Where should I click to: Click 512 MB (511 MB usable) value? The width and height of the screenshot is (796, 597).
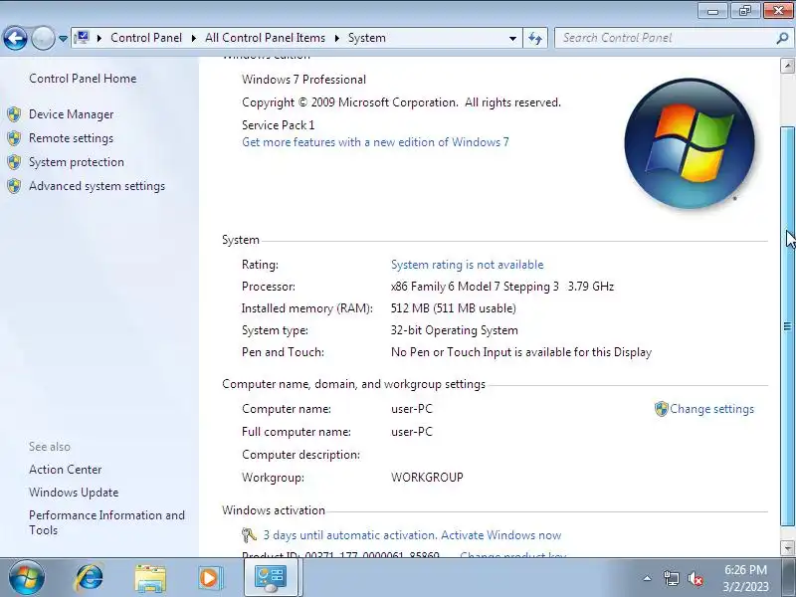[454, 308]
